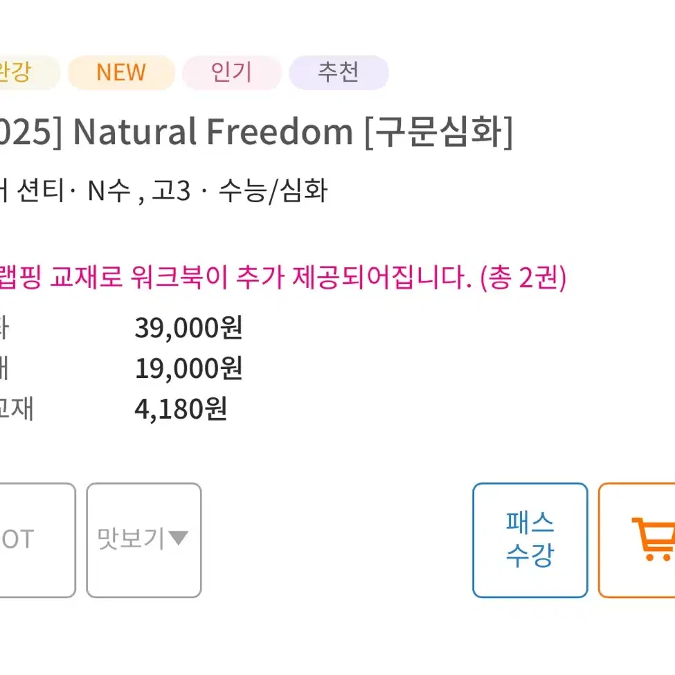Select the 추천 tag badge

[x=339, y=72]
